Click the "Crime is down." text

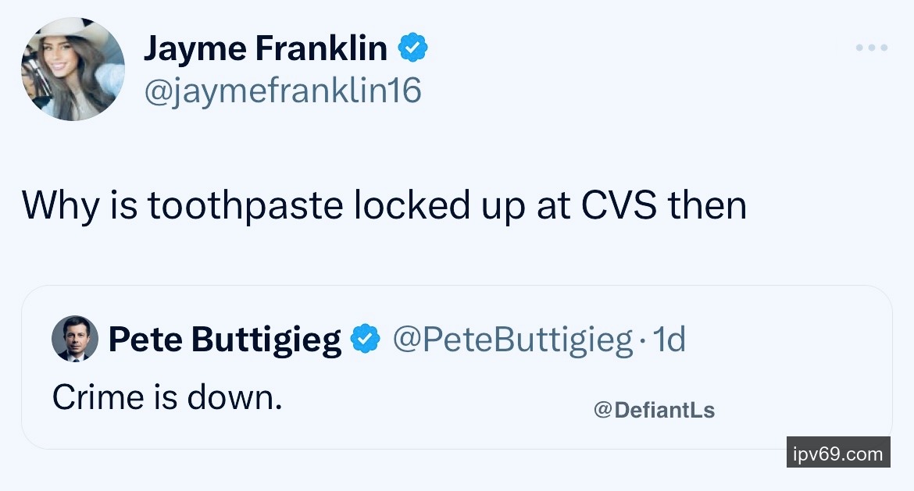[x=166, y=397]
